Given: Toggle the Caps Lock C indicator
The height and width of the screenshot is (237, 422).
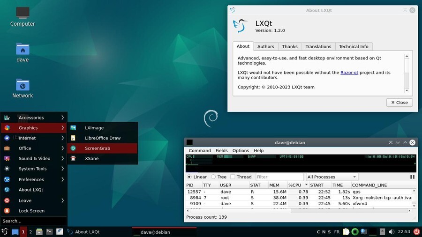Looking at the screenshot, I should [x=318, y=232].
